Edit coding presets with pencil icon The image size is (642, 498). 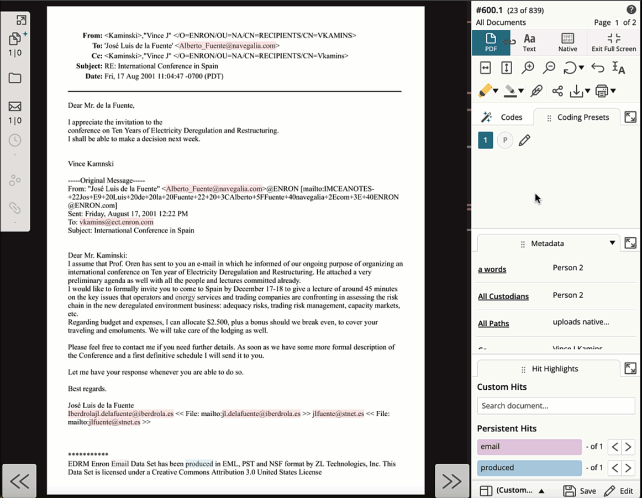tap(524, 140)
